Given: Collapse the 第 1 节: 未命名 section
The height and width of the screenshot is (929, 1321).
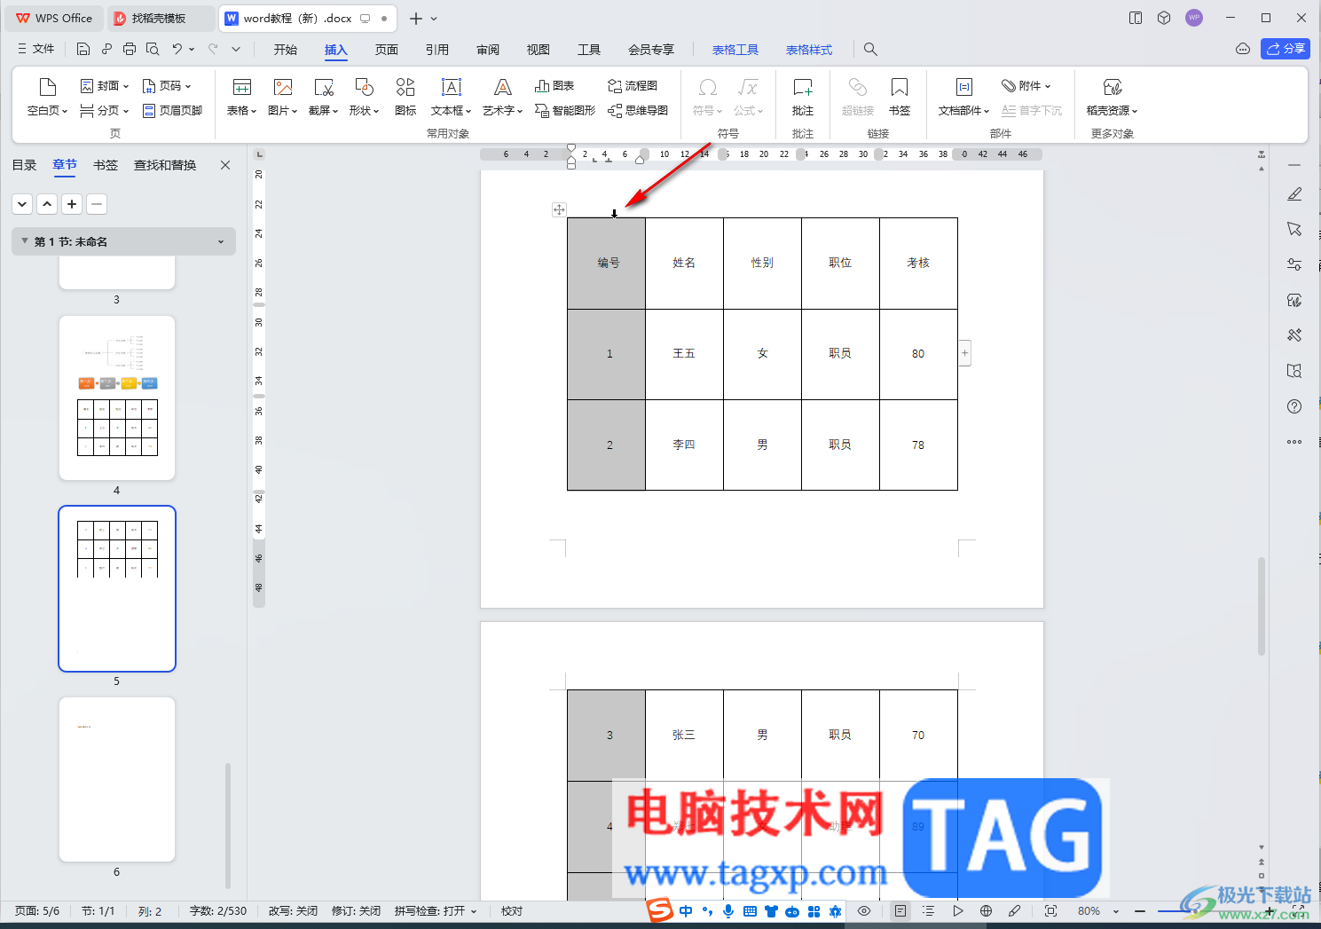Looking at the screenshot, I should pos(25,241).
